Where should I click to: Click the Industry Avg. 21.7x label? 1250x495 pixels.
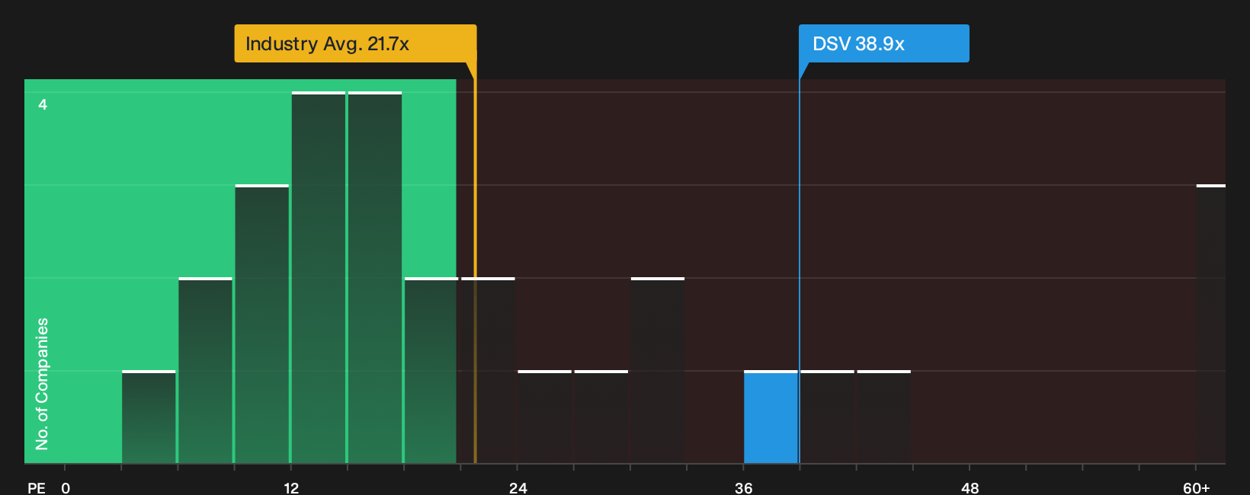point(355,43)
